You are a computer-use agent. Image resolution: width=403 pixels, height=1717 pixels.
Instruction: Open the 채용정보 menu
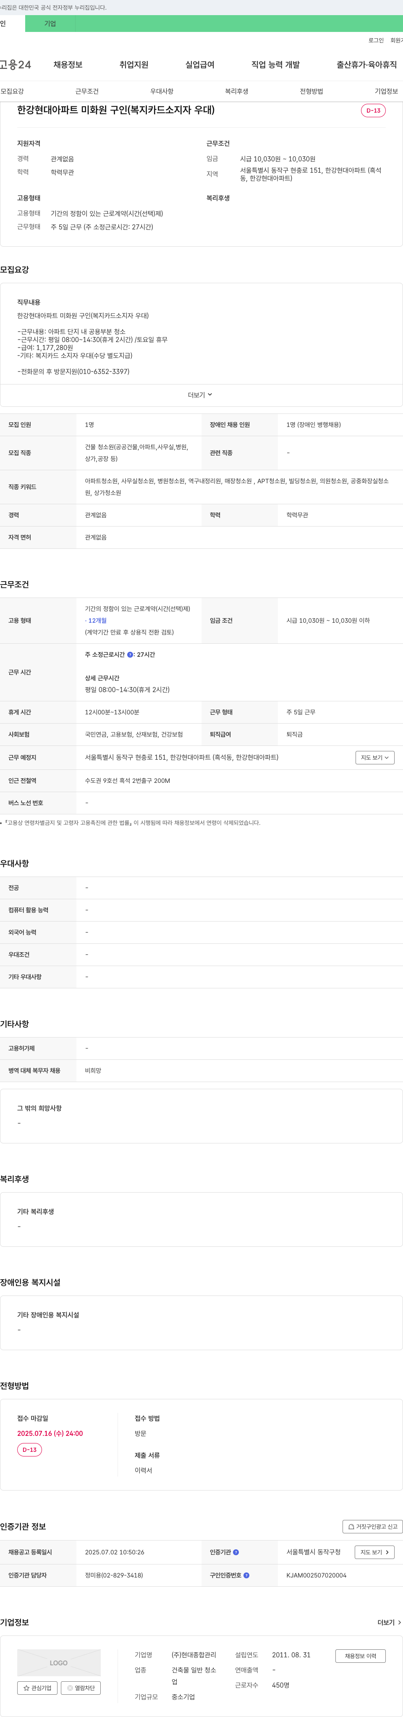tap(68, 65)
